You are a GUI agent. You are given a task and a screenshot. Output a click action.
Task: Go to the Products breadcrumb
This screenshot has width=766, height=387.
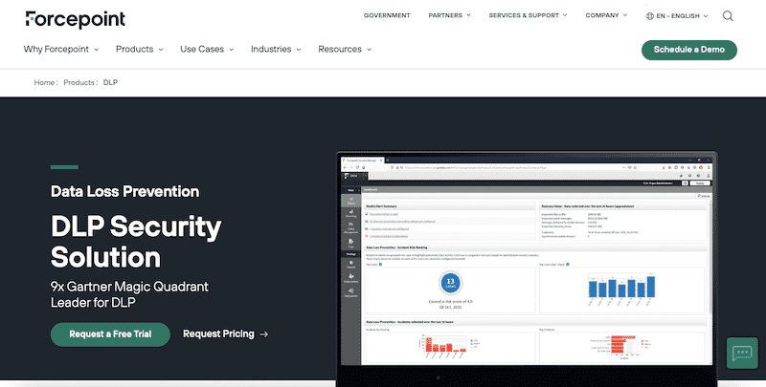coord(79,82)
